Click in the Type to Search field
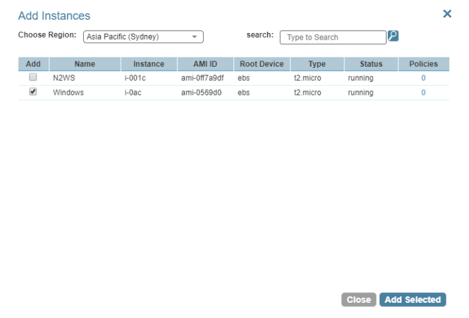 [332, 38]
